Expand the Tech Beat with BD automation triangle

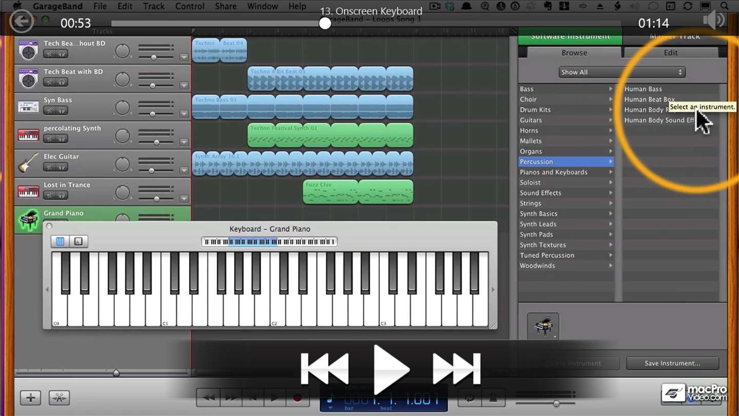coord(184,85)
